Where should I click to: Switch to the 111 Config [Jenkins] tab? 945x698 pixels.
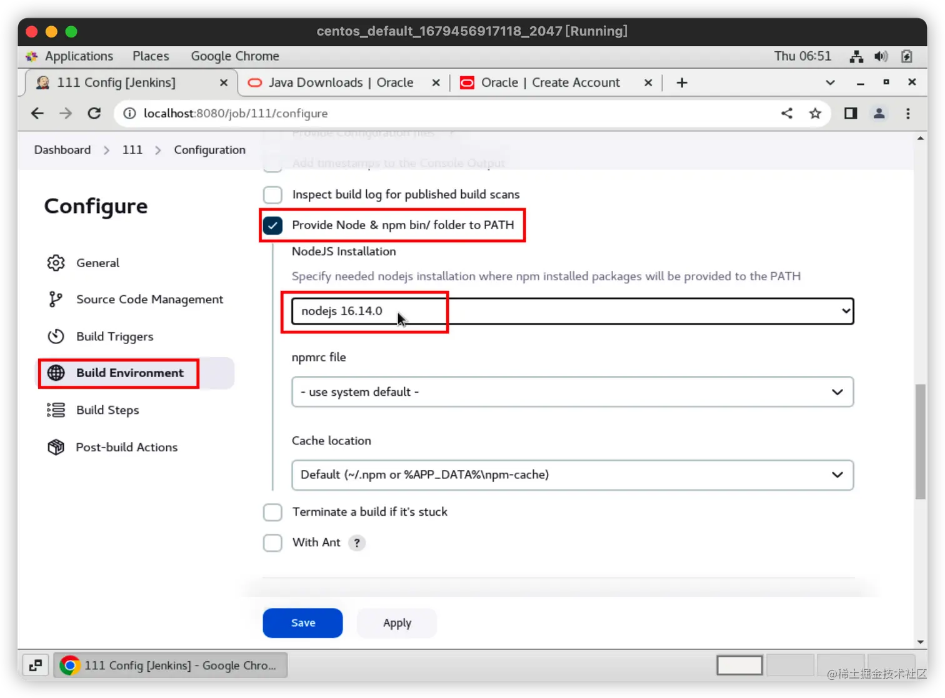pos(131,82)
